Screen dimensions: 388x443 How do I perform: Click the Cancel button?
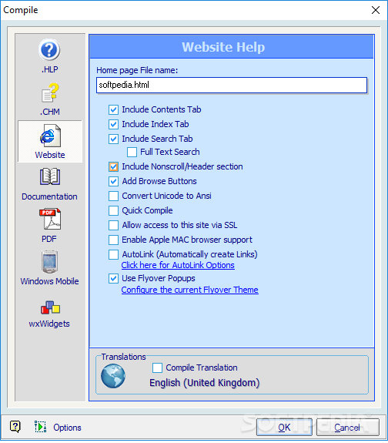tap(347, 427)
